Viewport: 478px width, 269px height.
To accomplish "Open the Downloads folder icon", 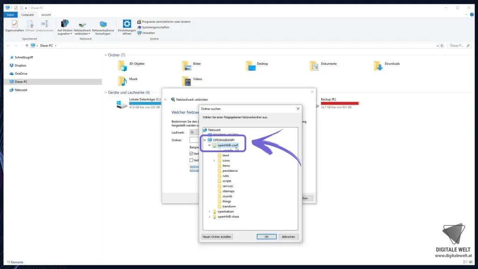I will click(378, 65).
